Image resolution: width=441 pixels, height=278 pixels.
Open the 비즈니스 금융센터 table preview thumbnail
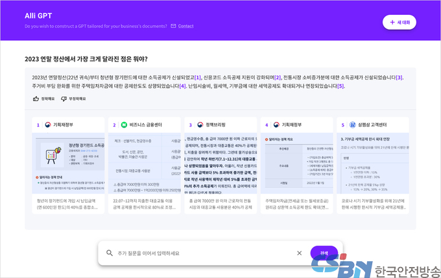tap(145, 163)
